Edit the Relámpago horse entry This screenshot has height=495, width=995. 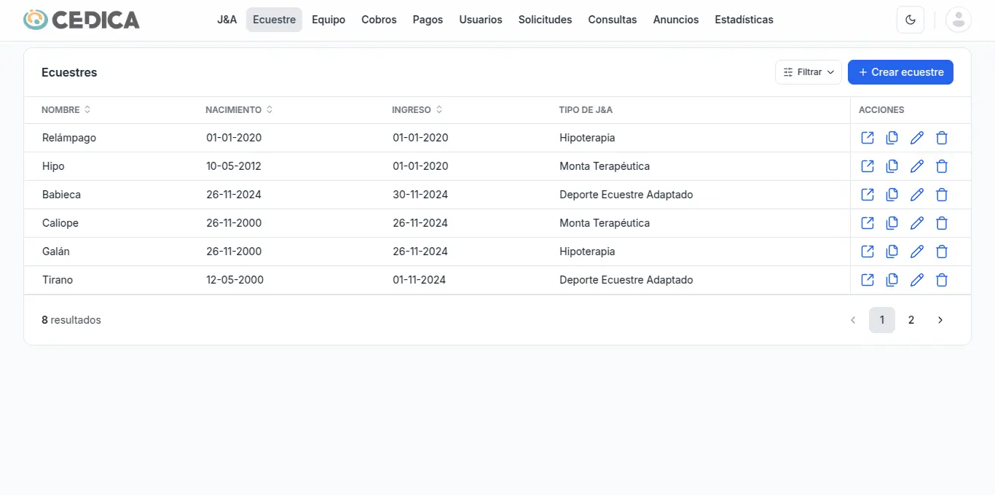[x=917, y=138]
